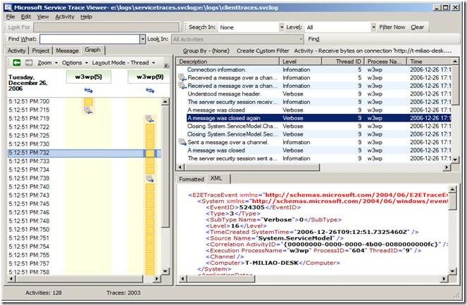Switch to the Project tab

pos(41,51)
